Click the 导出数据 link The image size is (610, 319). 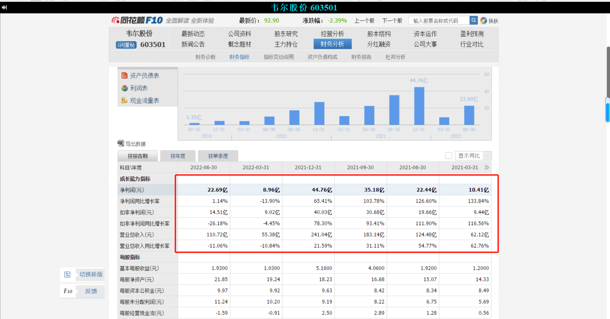click(135, 144)
